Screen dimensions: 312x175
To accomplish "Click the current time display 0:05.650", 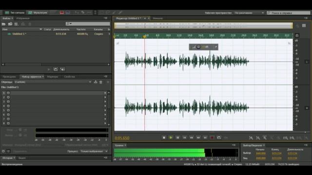I will 122,138.
